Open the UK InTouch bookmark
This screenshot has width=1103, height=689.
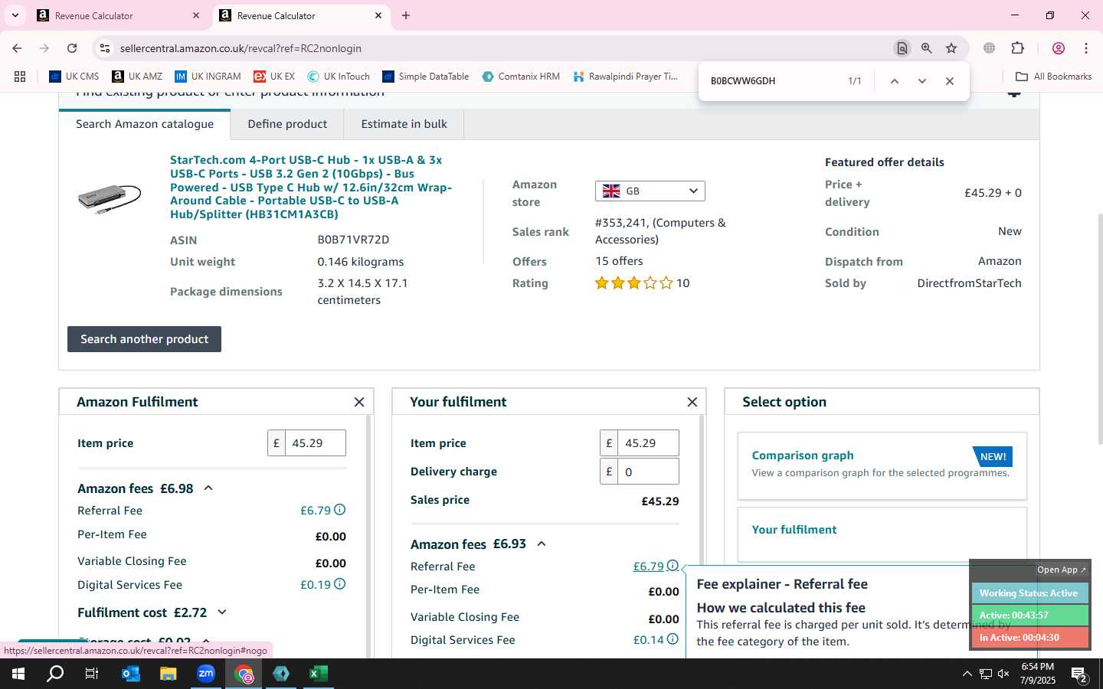339,77
